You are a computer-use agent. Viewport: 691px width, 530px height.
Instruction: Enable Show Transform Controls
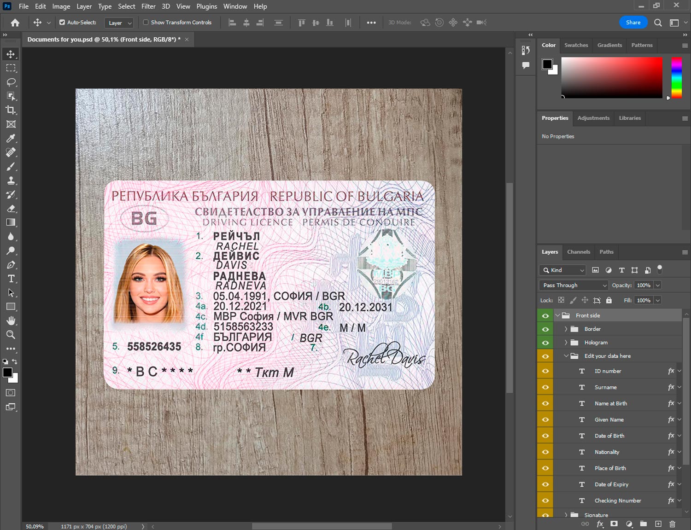click(146, 22)
